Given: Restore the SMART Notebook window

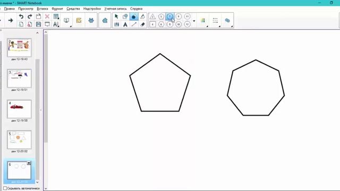Looking at the screenshot, I should pyautogui.click(x=331, y=3).
